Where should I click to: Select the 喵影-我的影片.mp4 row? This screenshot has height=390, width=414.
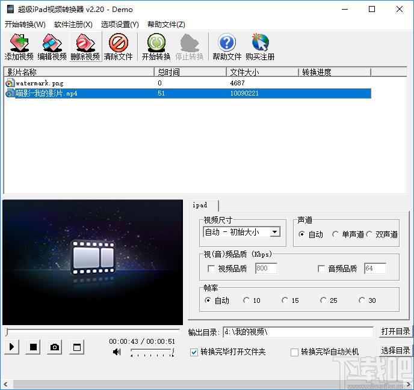tap(188, 93)
